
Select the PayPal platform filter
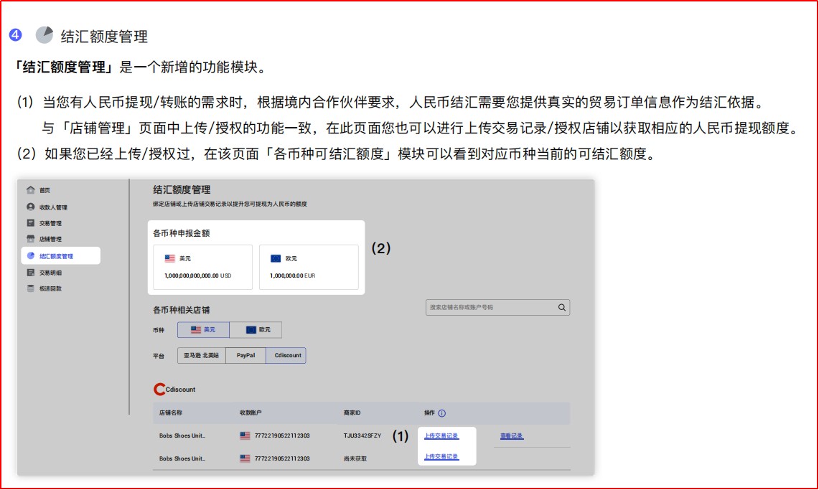point(246,355)
